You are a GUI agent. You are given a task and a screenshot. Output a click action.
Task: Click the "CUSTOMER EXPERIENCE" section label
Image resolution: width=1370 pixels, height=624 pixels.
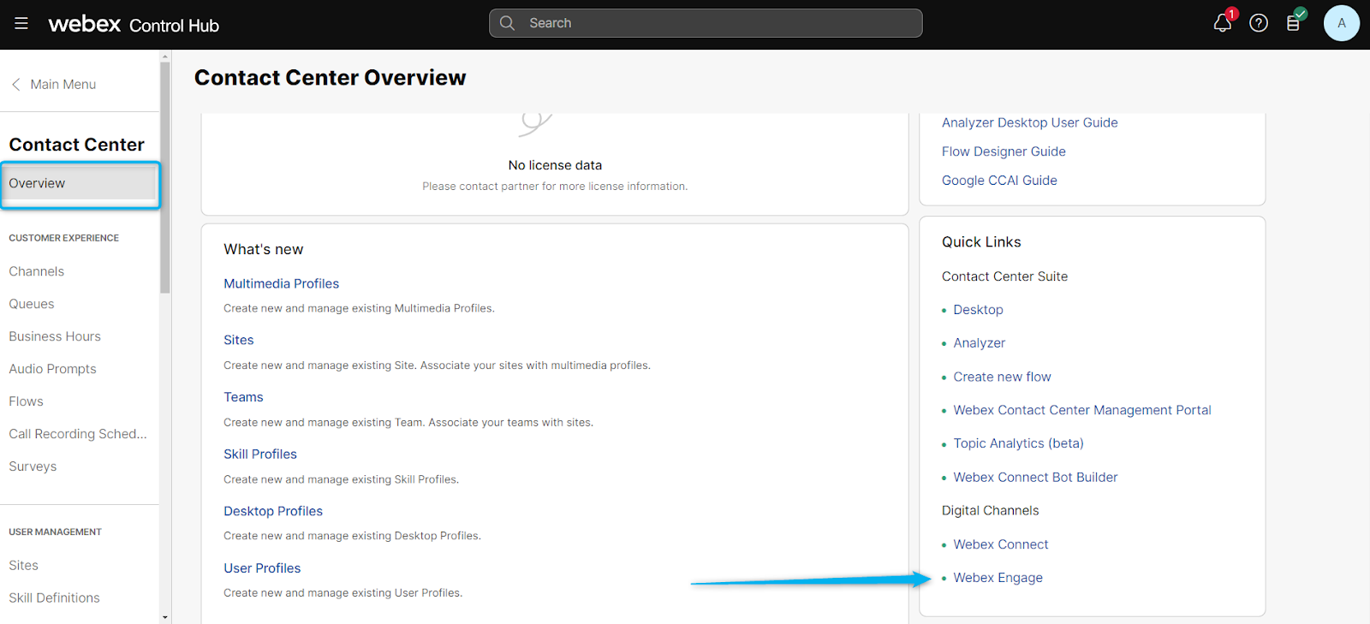63,238
